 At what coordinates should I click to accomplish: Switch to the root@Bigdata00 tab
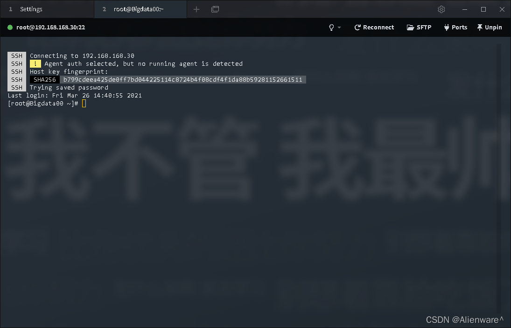pos(138,9)
